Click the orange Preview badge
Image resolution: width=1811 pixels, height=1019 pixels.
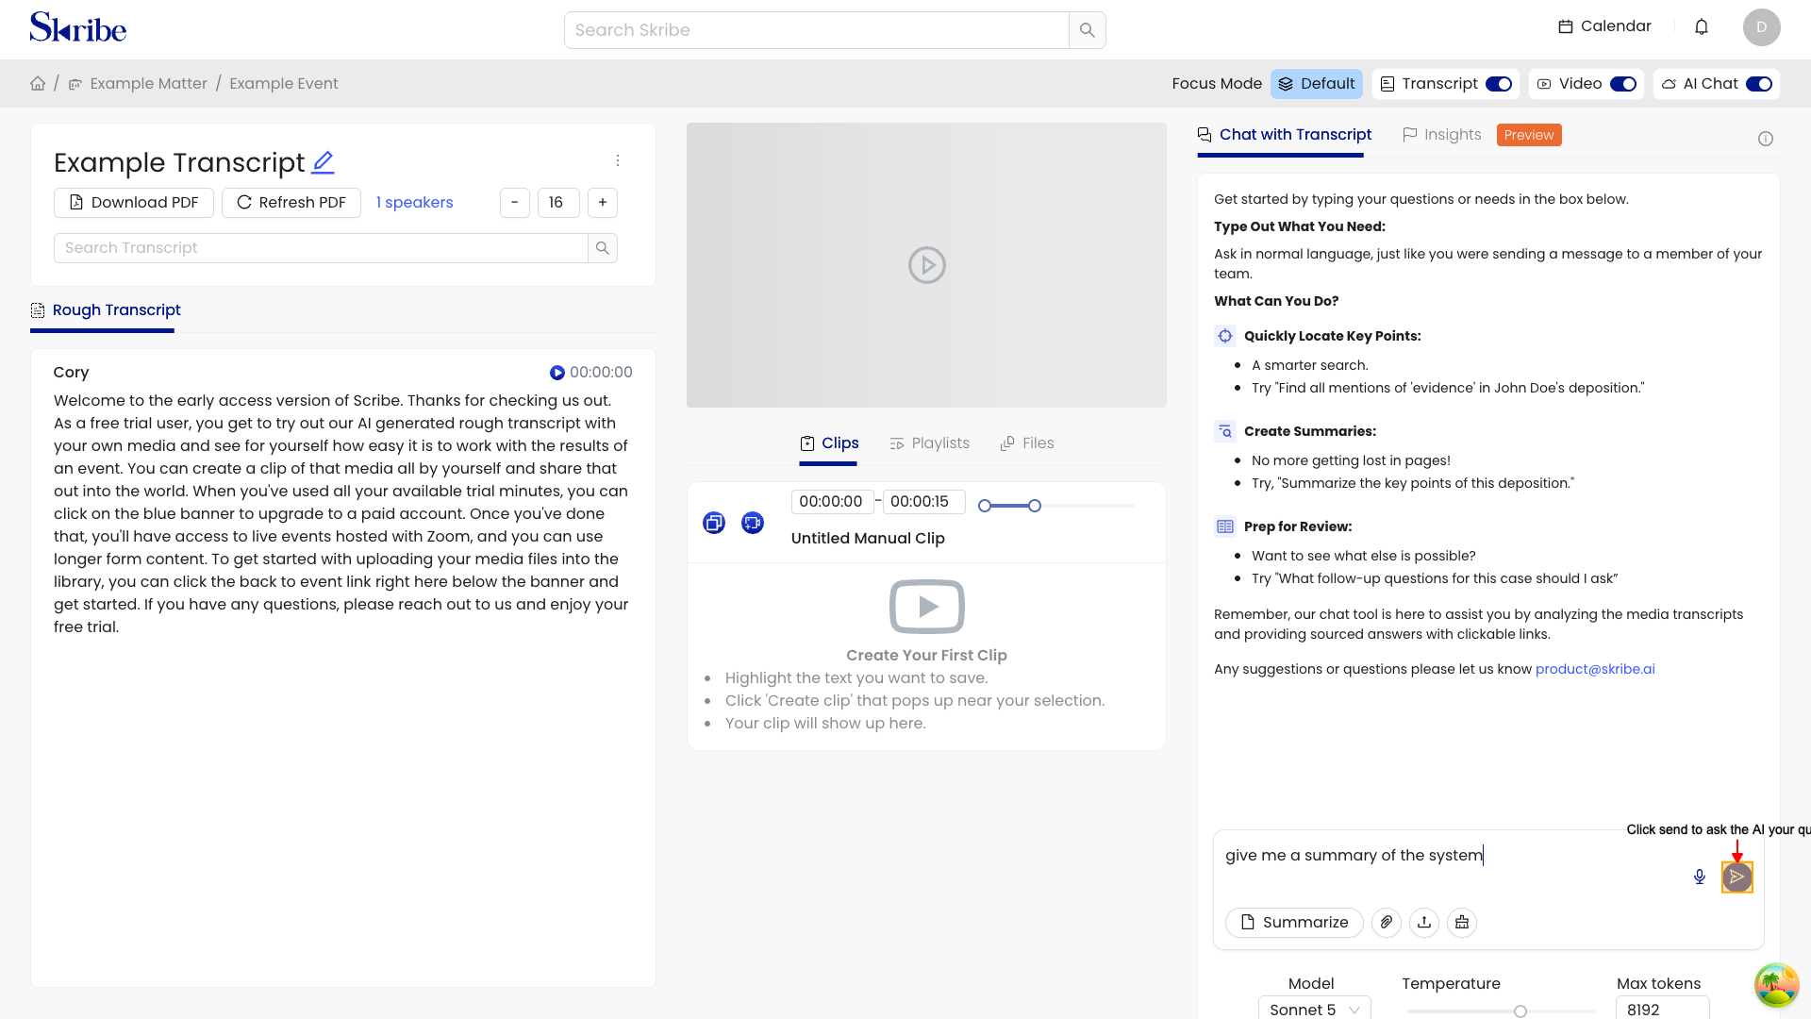[1529, 135]
